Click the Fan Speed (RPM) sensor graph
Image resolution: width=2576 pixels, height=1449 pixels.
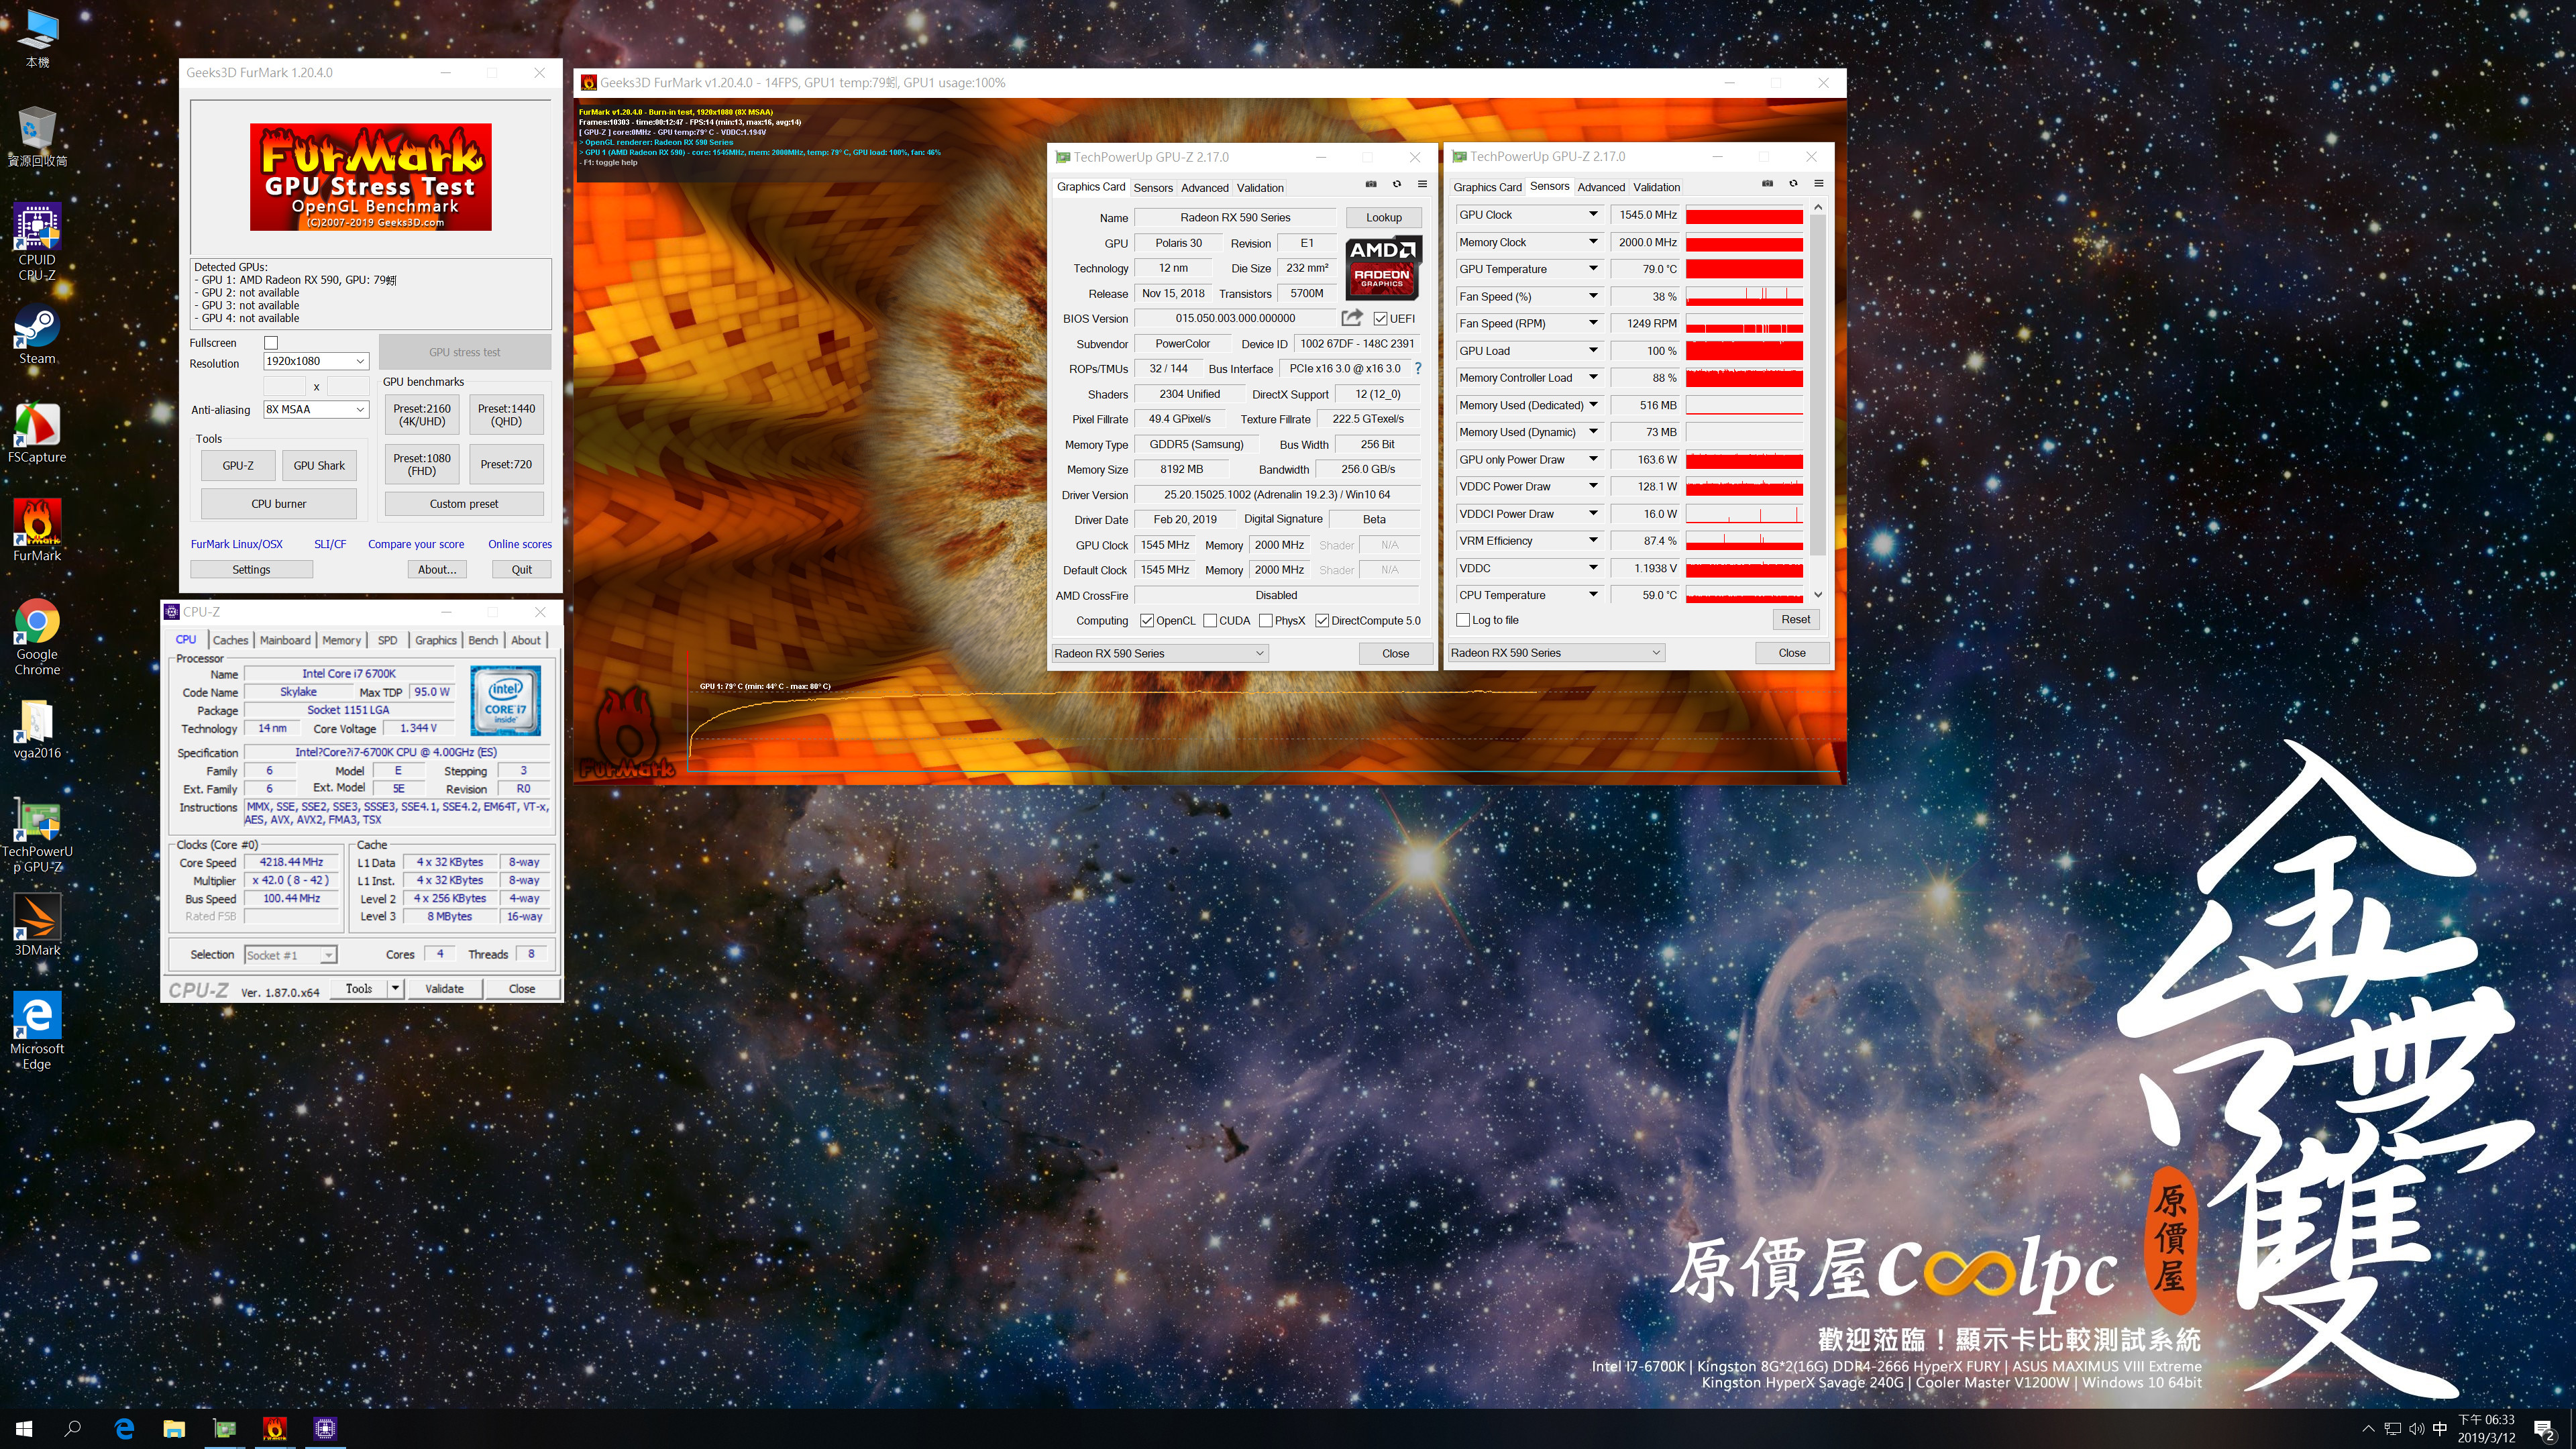pos(1744,324)
